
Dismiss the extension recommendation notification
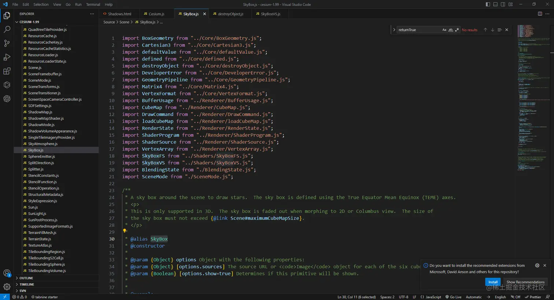pyautogui.click(x=545, y=266)
